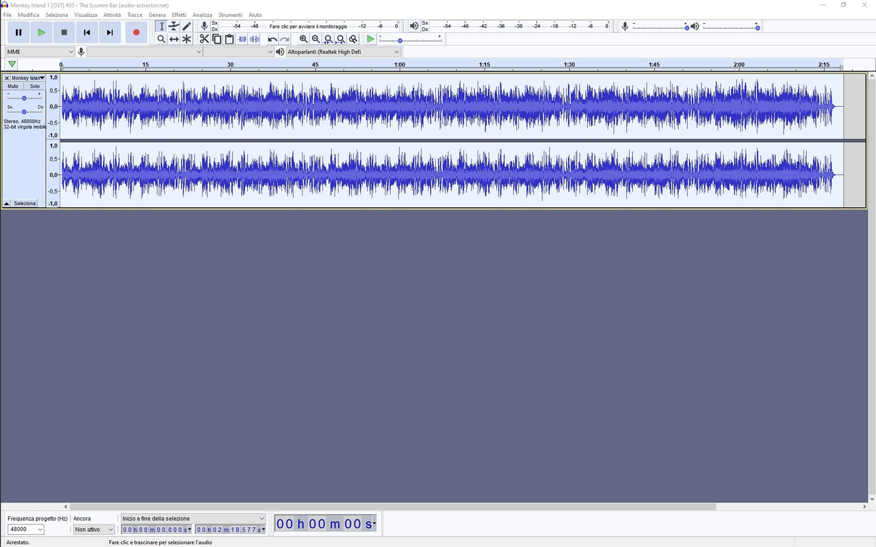Select the Draw pencil tool
This screenshot has height=547, width=876.
pos(186,27)
